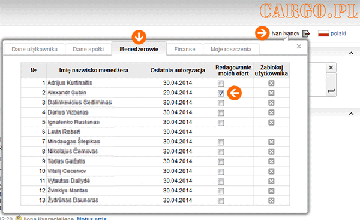Click the Polish flag language icon

pos(323,34)
